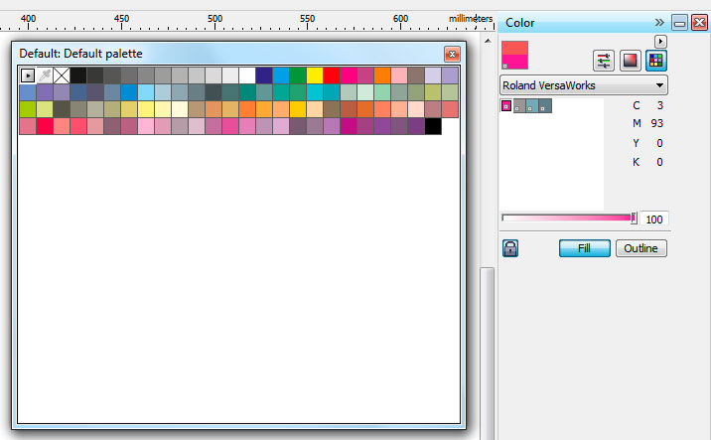
Task: Pick the pure black swatch ending last row
Action: click(x=433, y=126)
